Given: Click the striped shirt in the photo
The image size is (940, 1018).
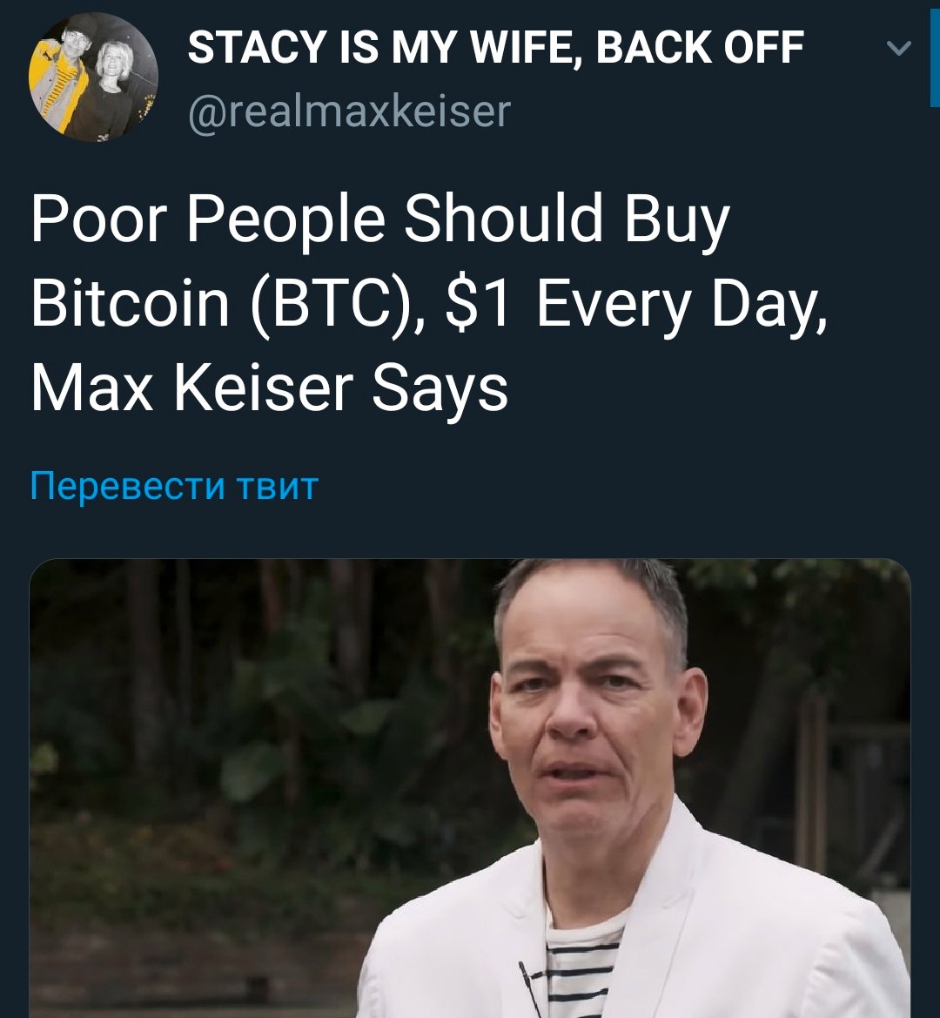Looking at the screenshot, I should click(581, 967).
